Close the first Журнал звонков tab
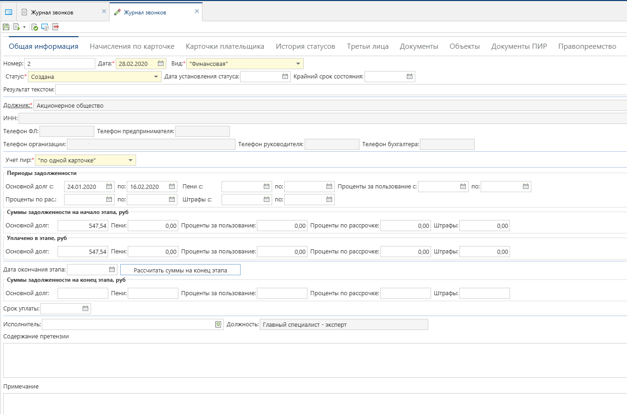The image size is (627, 414). pyautogui.click(x=104, y=12)
